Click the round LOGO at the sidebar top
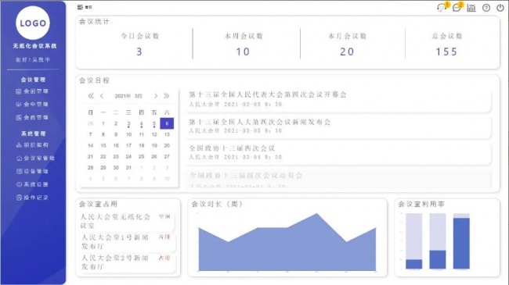The height and width of the screenshot is (285, 509). point(33,23)
